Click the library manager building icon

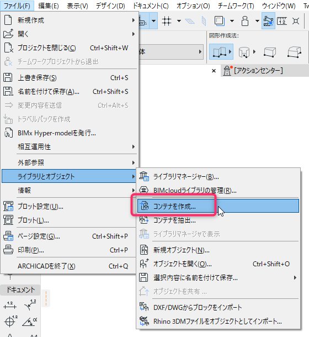[x=144, y=176]
